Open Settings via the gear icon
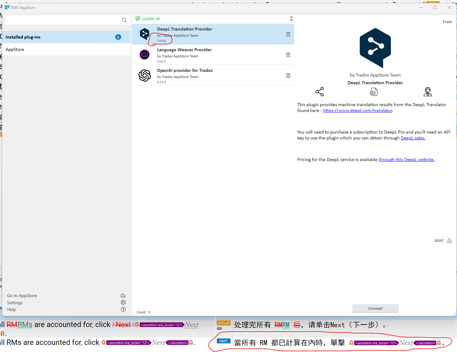Viewport: 457px width, 352px height. coord(123,302)
